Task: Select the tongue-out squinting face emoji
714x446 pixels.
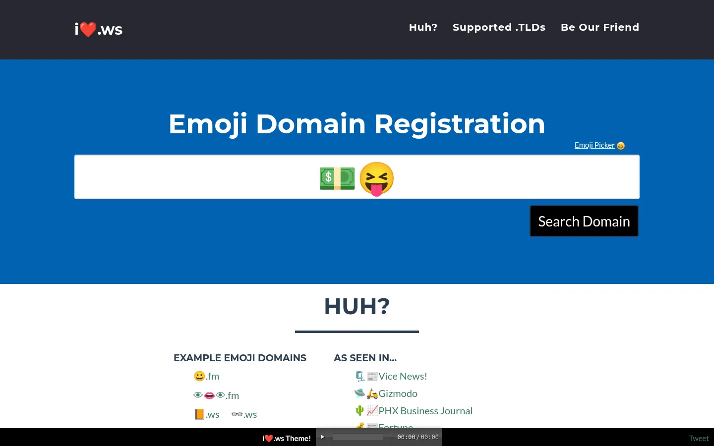Action: (376, 179)
